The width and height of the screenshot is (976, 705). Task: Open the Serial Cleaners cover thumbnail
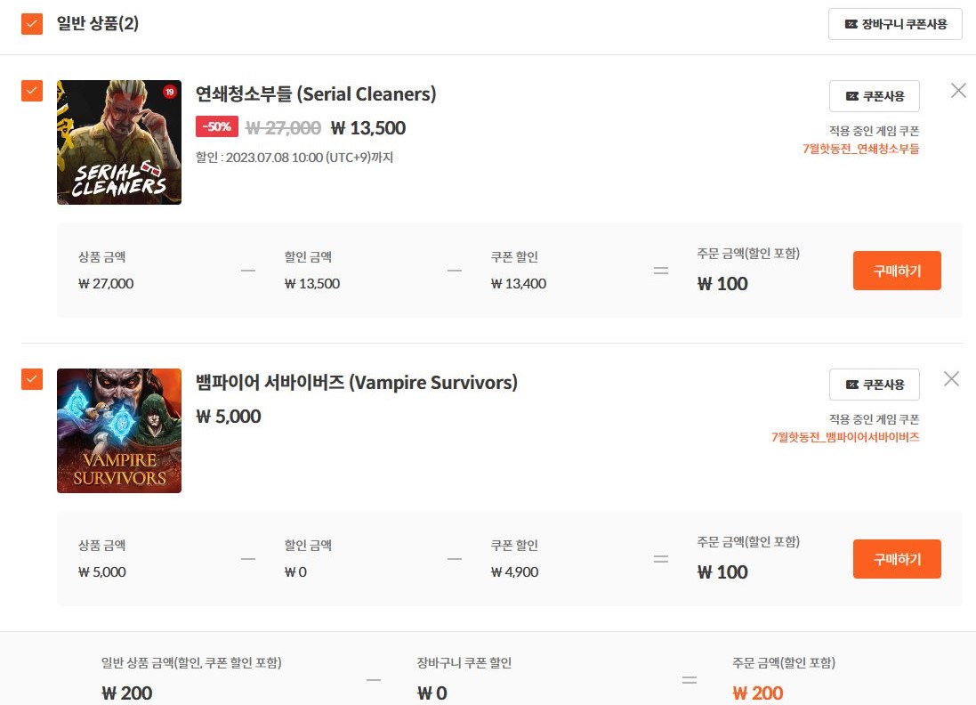119,142
